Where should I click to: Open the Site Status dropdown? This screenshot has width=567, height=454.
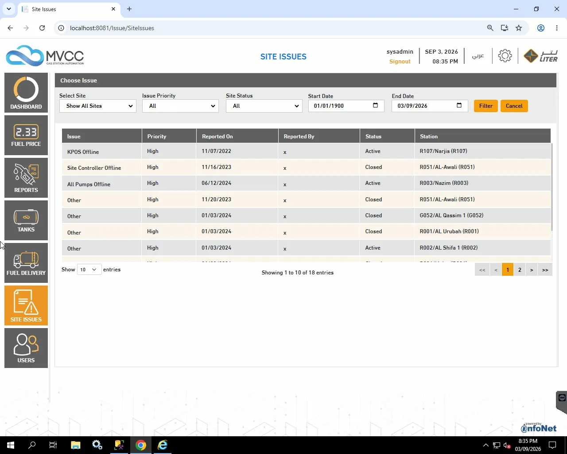click(x=264, y=106)
